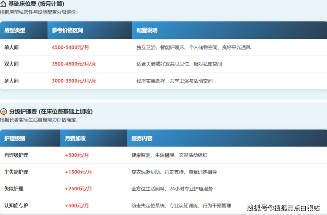The height and width of the screenshot is (215, 327).
Task: Click the +1500元/月 fee for 半失能护理
Action: coord(78,172)
